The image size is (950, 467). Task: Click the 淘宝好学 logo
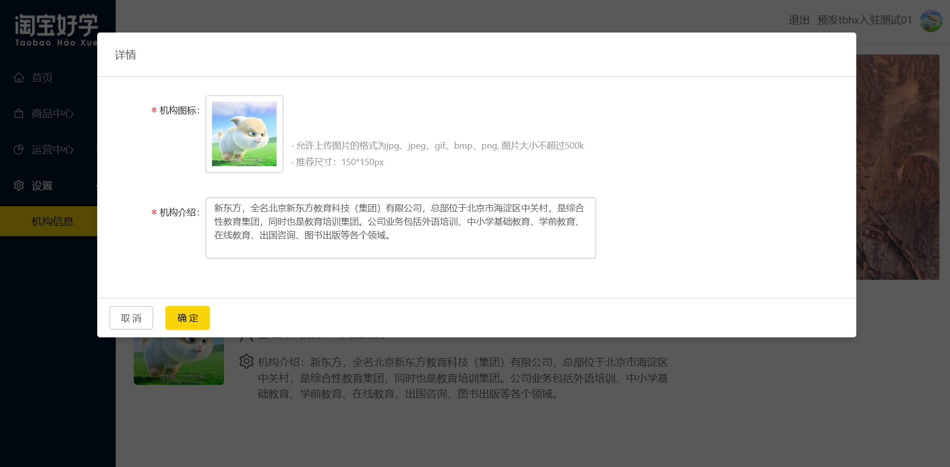(56, 30)
